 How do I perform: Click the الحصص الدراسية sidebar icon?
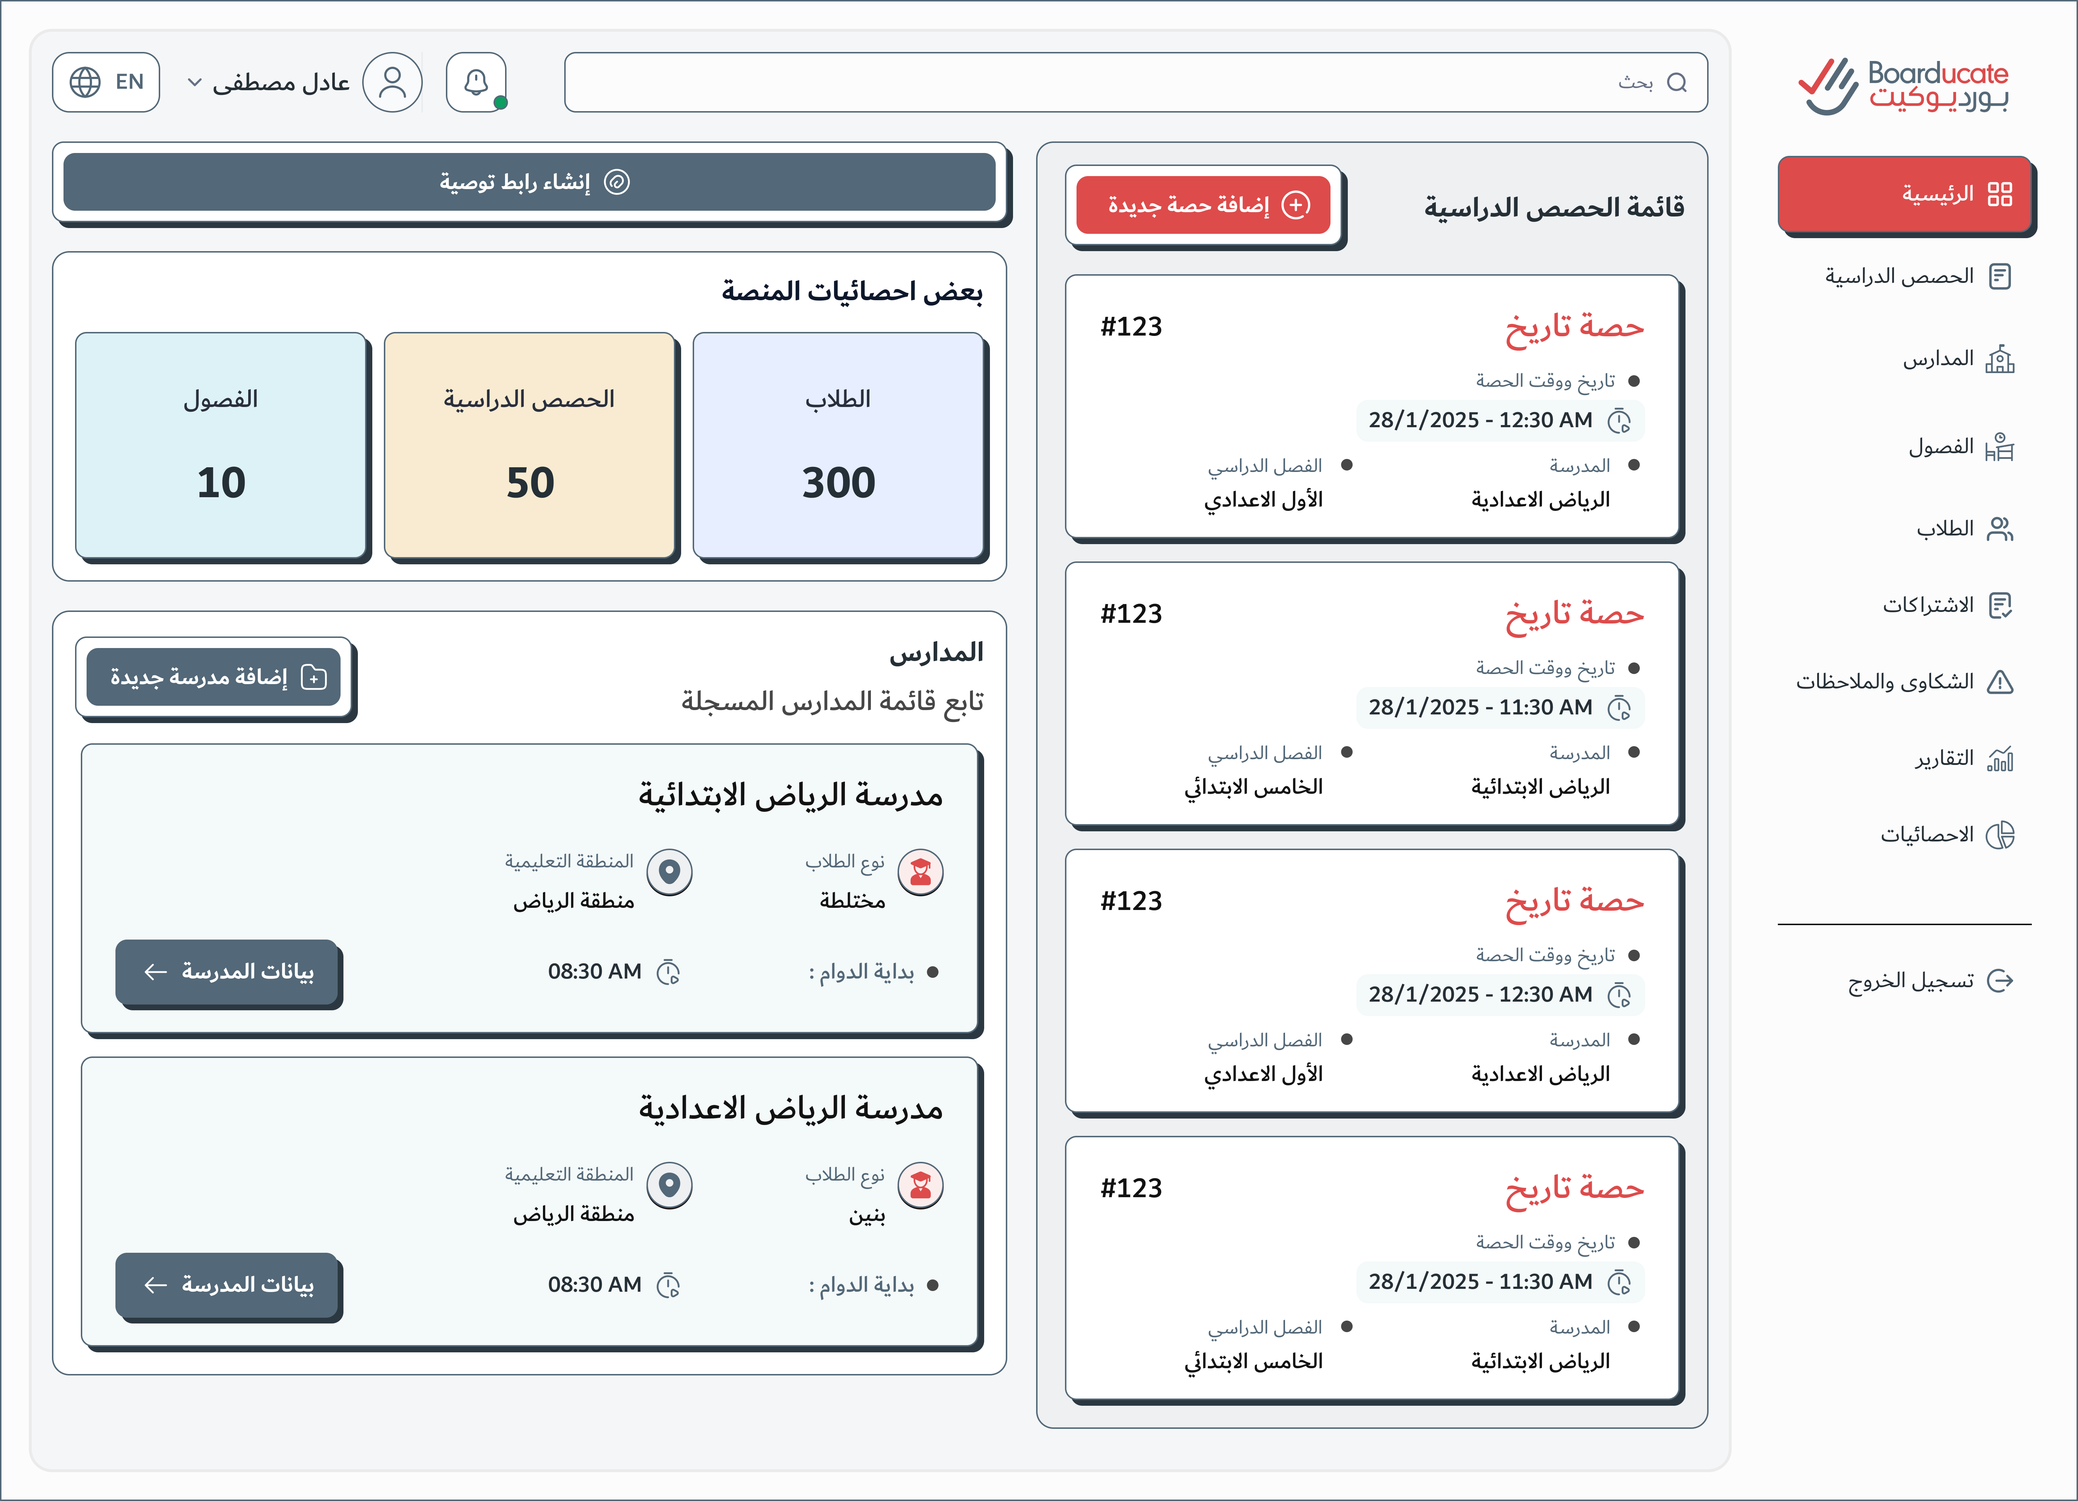(2000, 277)
